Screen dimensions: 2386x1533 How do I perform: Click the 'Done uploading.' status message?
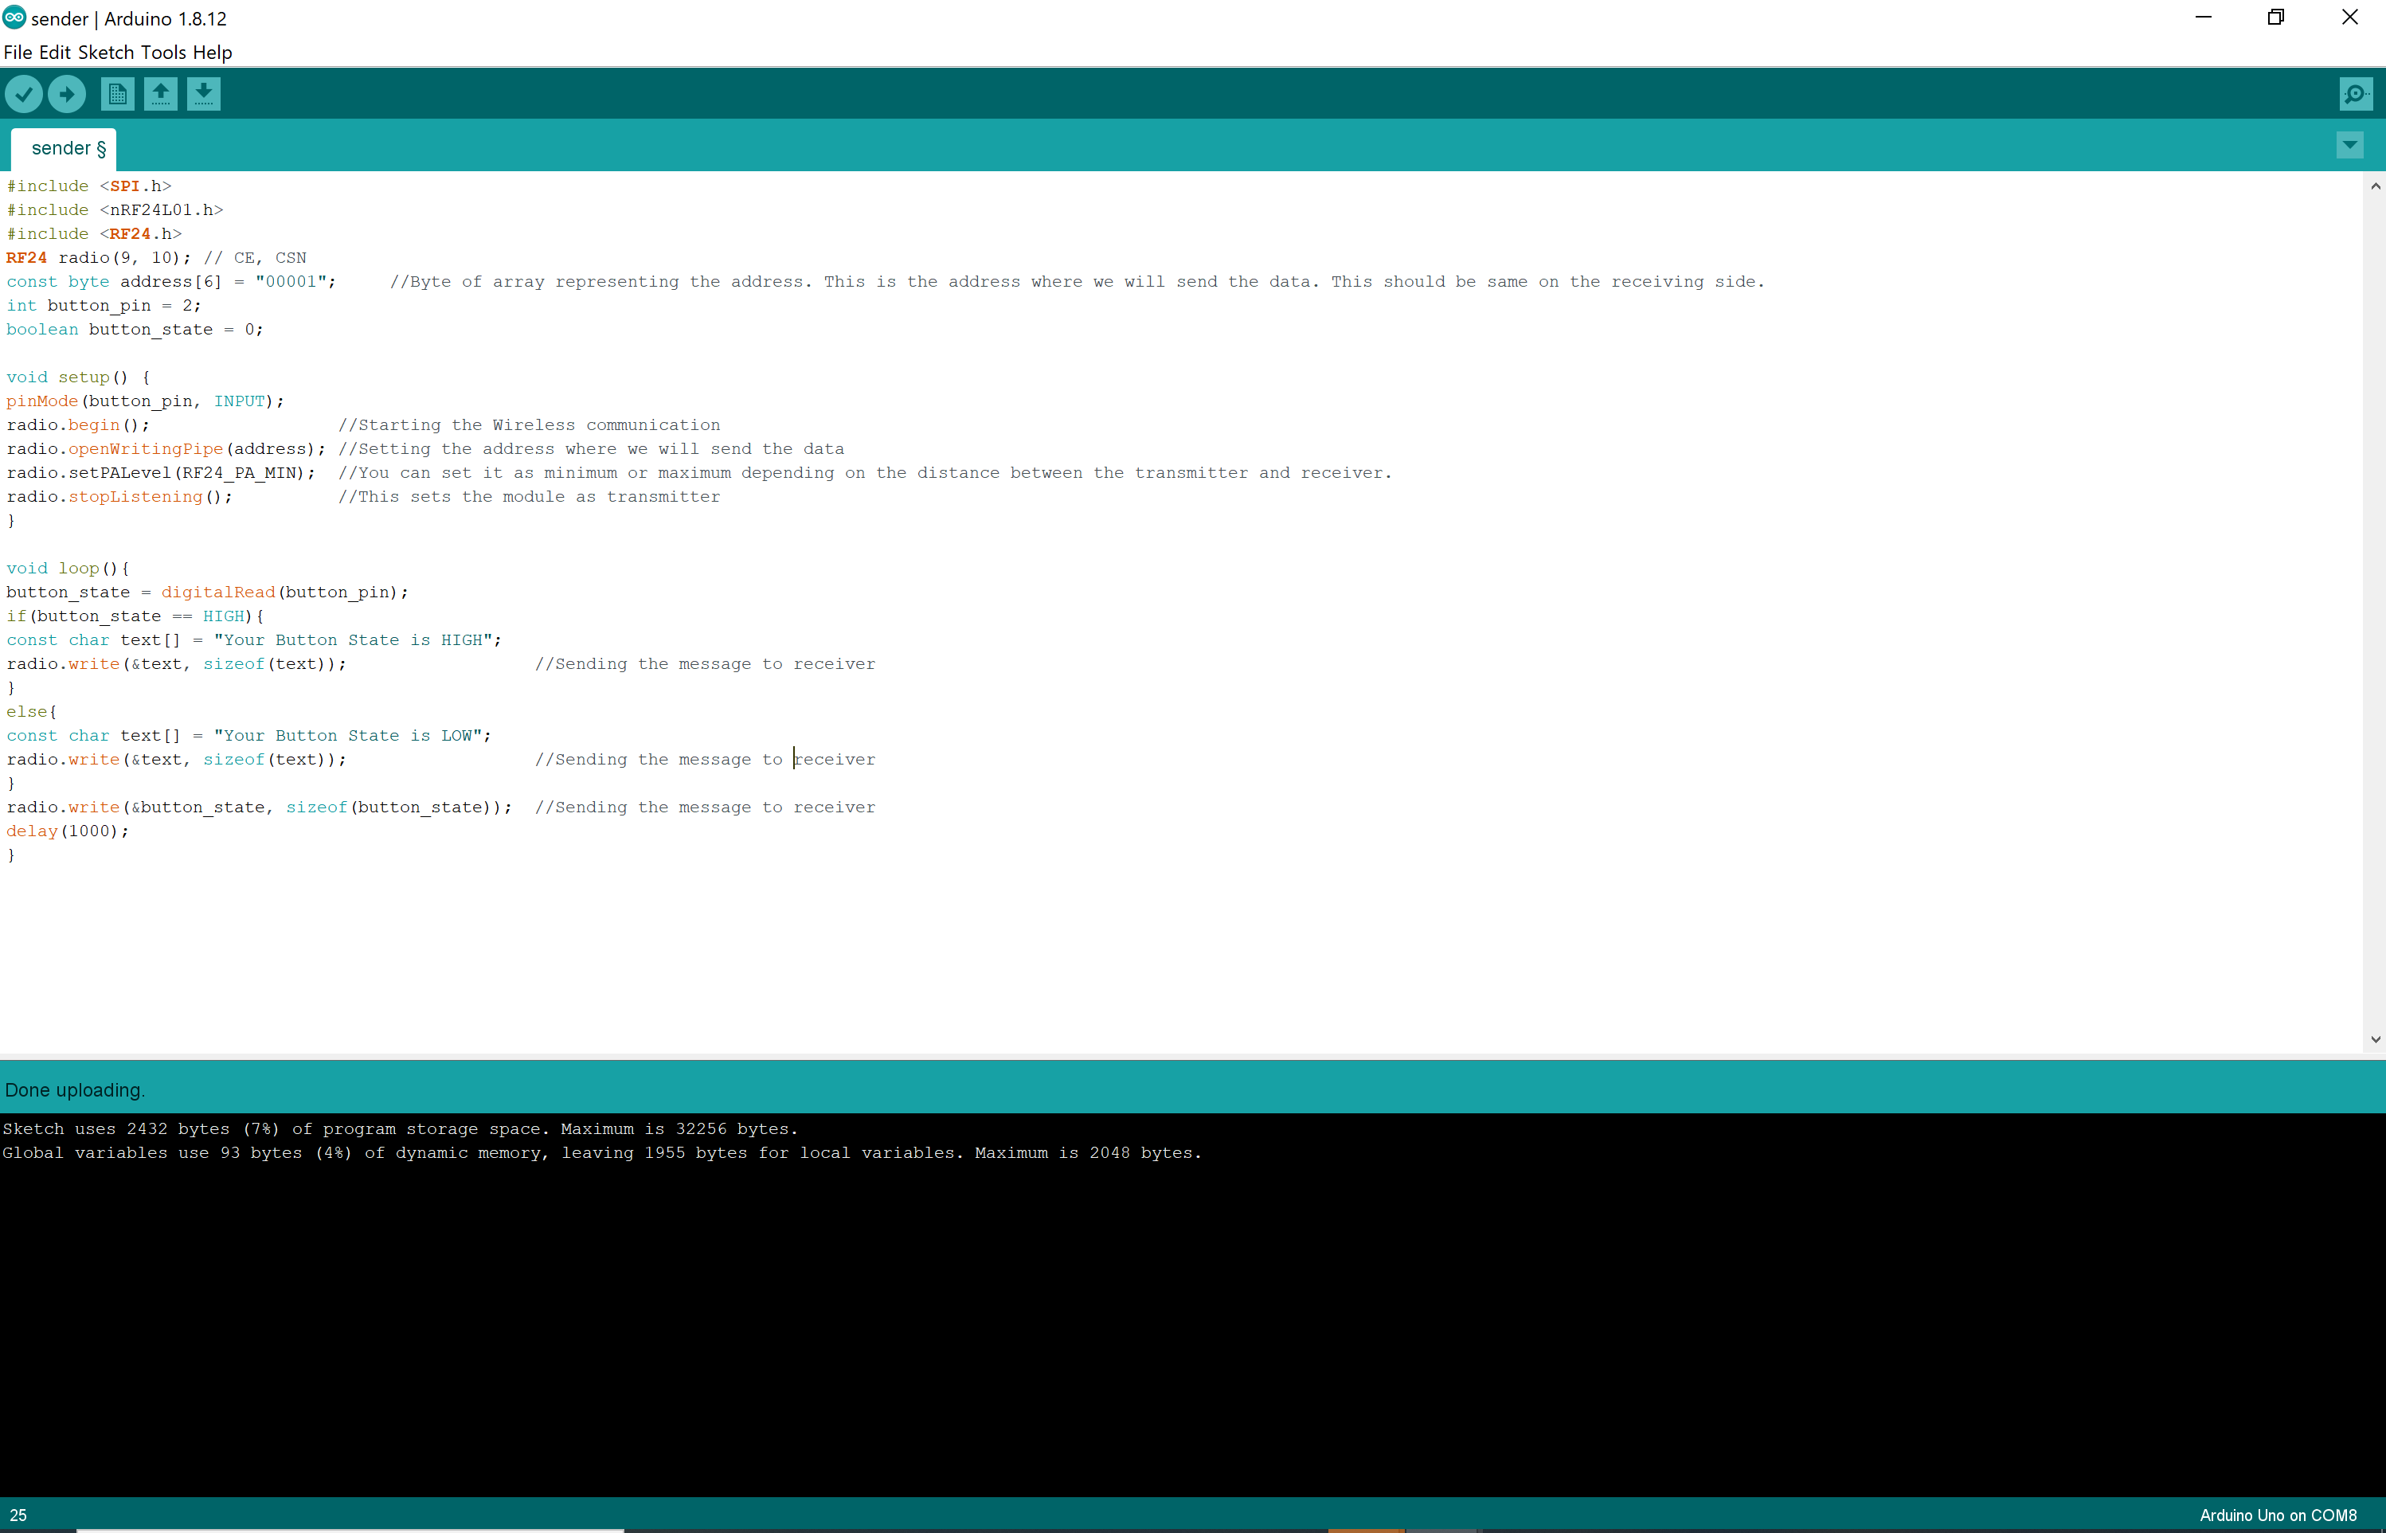point(75,1090)
